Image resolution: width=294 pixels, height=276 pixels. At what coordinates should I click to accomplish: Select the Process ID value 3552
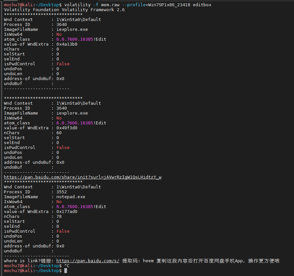point(61,192)
